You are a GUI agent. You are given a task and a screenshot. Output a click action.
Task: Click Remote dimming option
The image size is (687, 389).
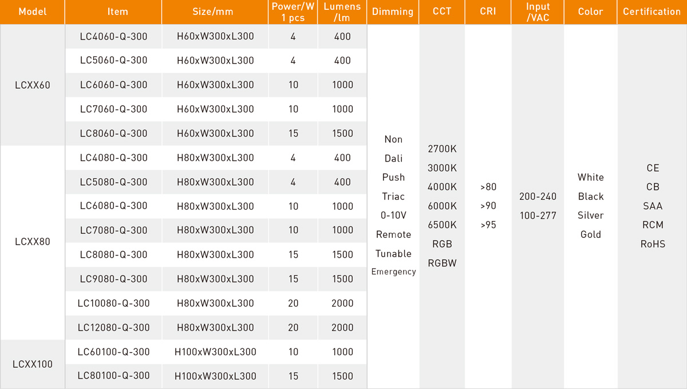393,234
